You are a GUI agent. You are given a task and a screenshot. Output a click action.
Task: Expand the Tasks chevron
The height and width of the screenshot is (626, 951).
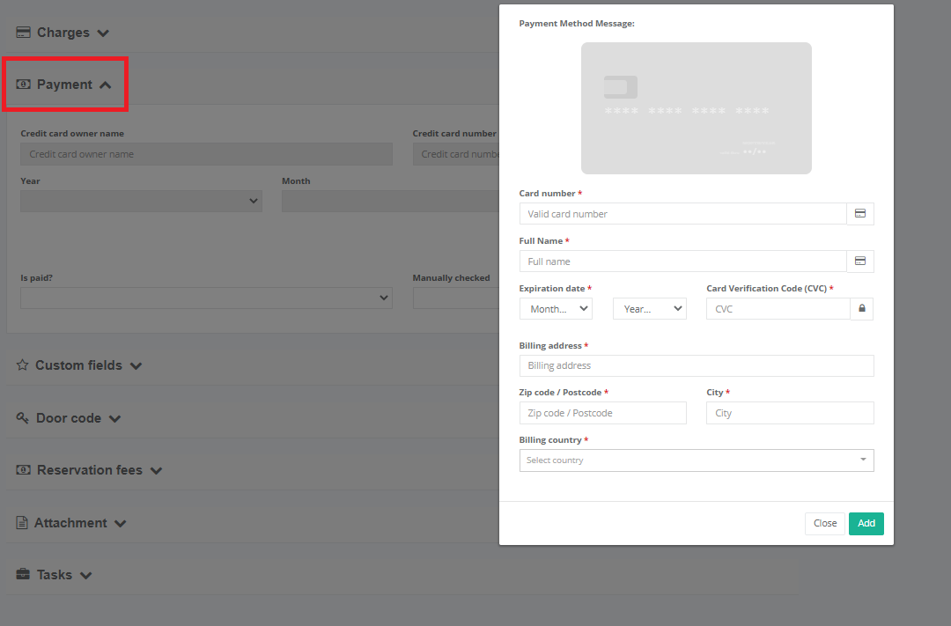85,576
